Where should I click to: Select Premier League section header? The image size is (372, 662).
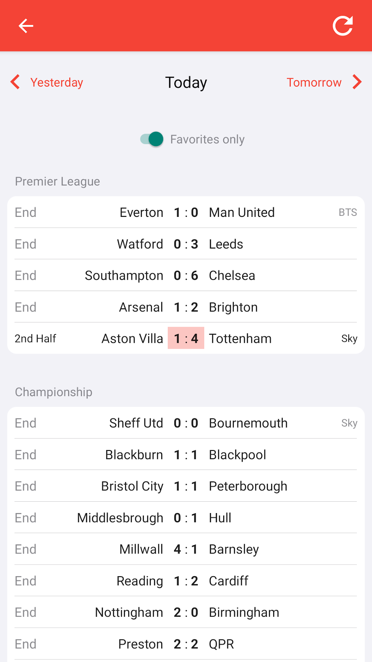pos(58,181)
